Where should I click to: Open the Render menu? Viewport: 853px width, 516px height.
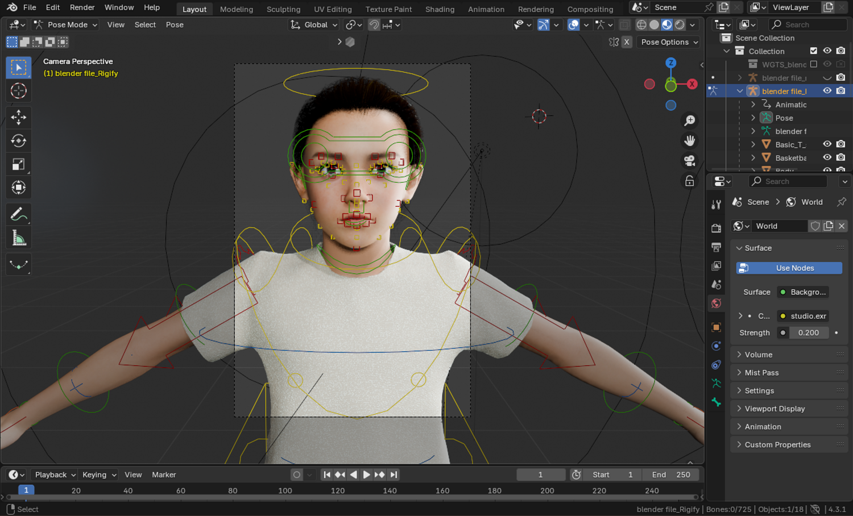pos(82,7)
